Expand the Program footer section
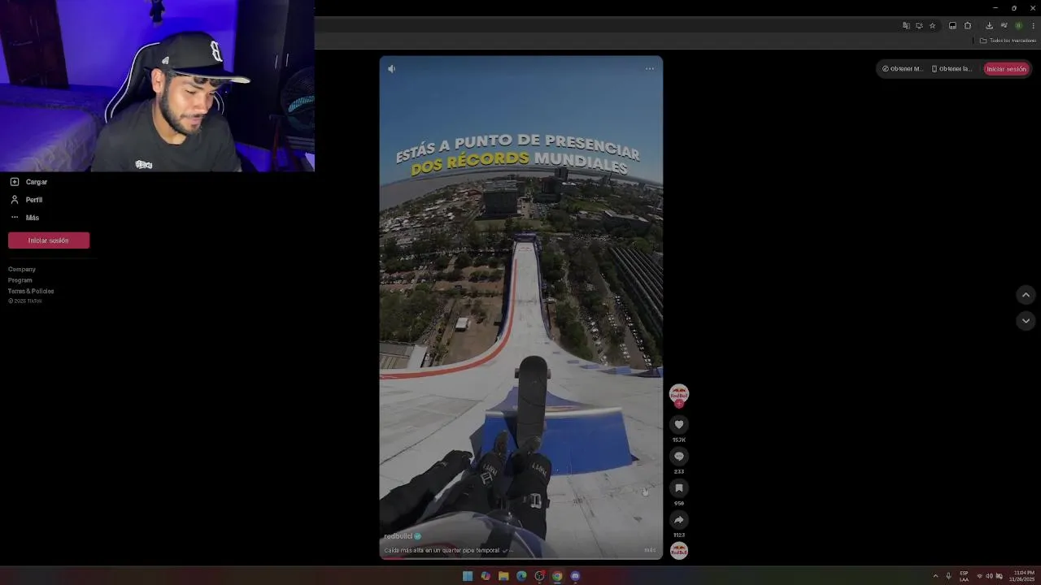The height and width of the screenshot is (585, 1041). pos(20,280)
